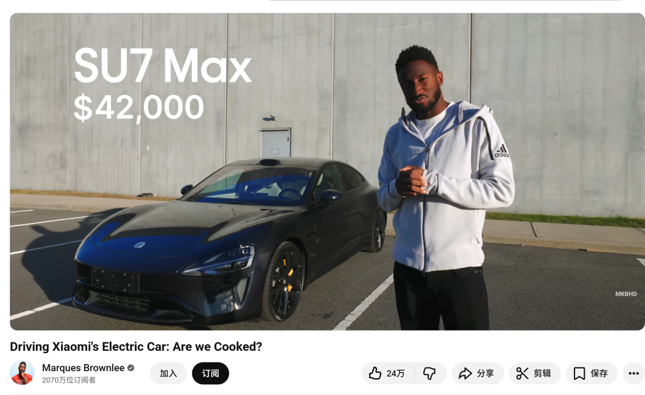This screenshot has width=645, height=395.
Task: Open share dialog via 分享 arrow icon
Action: [465, 373]
